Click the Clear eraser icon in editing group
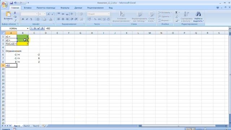 [x=176, y=21]
